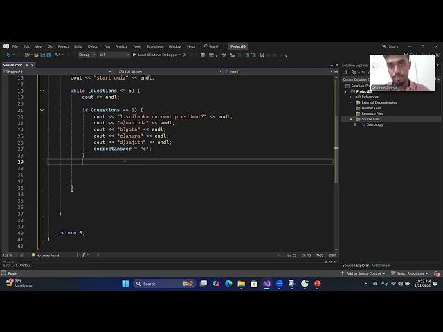Open the Zoom app from the taskbar

click(280, 284)
